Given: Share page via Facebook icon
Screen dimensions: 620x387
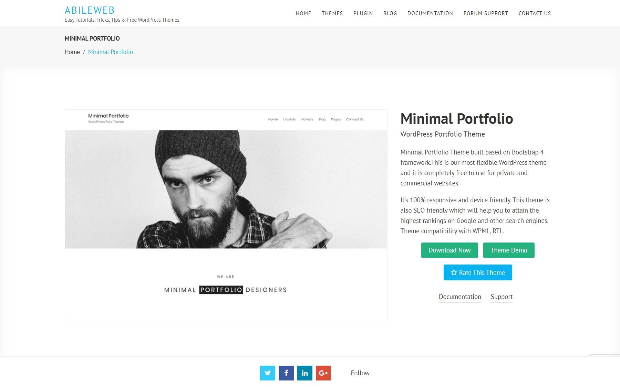Looking at the screenshot, I should coord(286,373).
